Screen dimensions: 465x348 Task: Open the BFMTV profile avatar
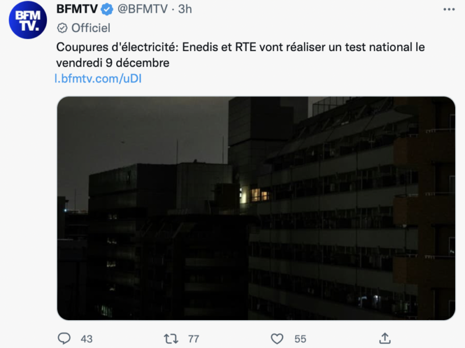pos(27,20)
